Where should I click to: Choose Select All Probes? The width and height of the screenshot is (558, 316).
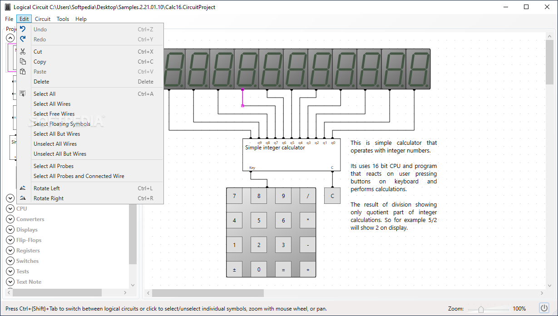tap(90, 166)
